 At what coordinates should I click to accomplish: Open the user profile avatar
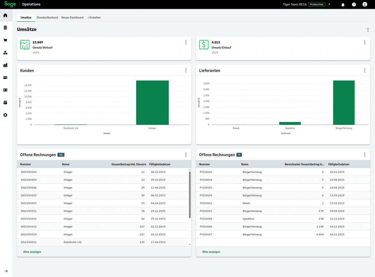coord(365,4)
